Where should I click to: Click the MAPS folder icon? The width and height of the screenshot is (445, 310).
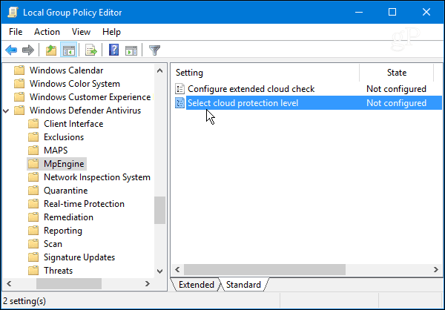tap(33, 150)
